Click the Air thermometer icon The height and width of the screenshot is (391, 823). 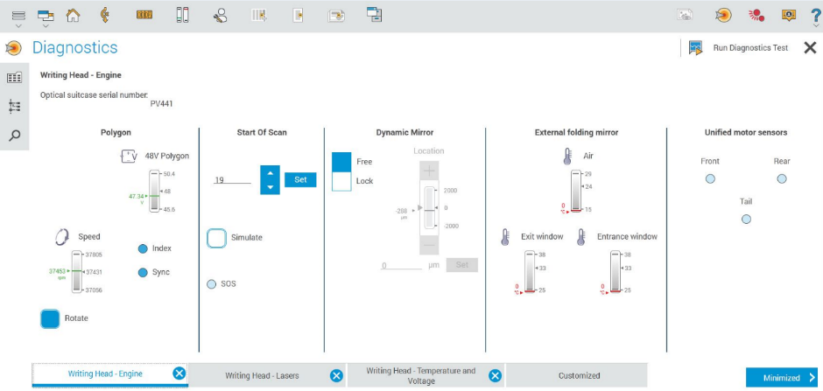click(567, 157)
